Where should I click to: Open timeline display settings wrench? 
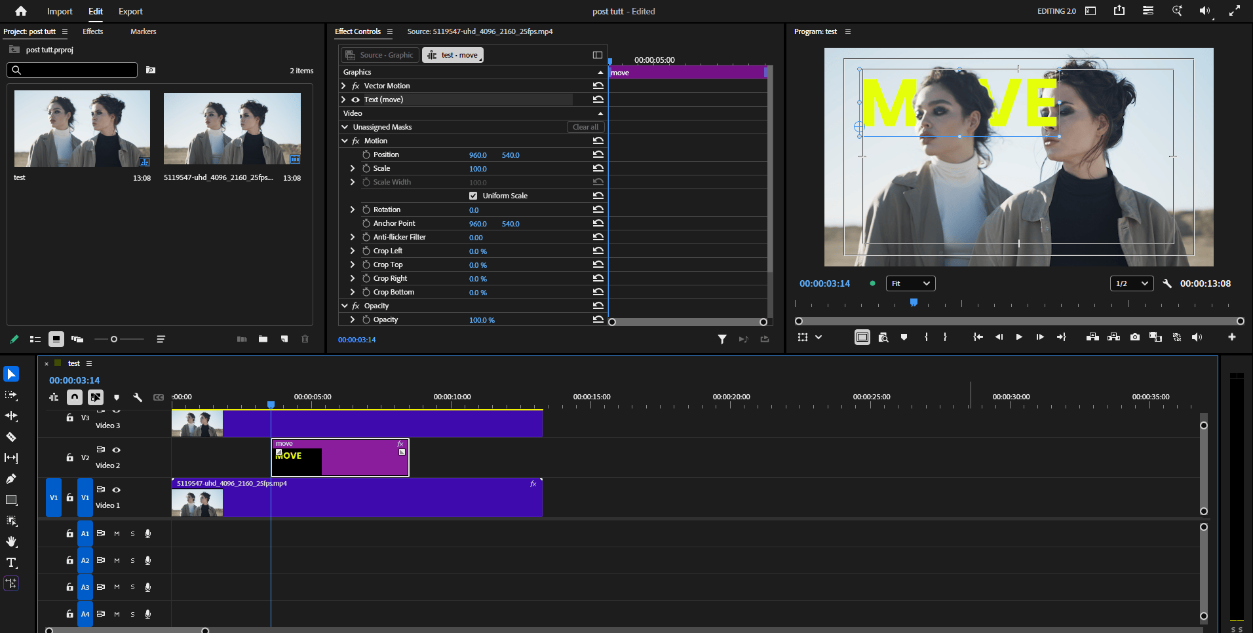(x=138, y=397)
